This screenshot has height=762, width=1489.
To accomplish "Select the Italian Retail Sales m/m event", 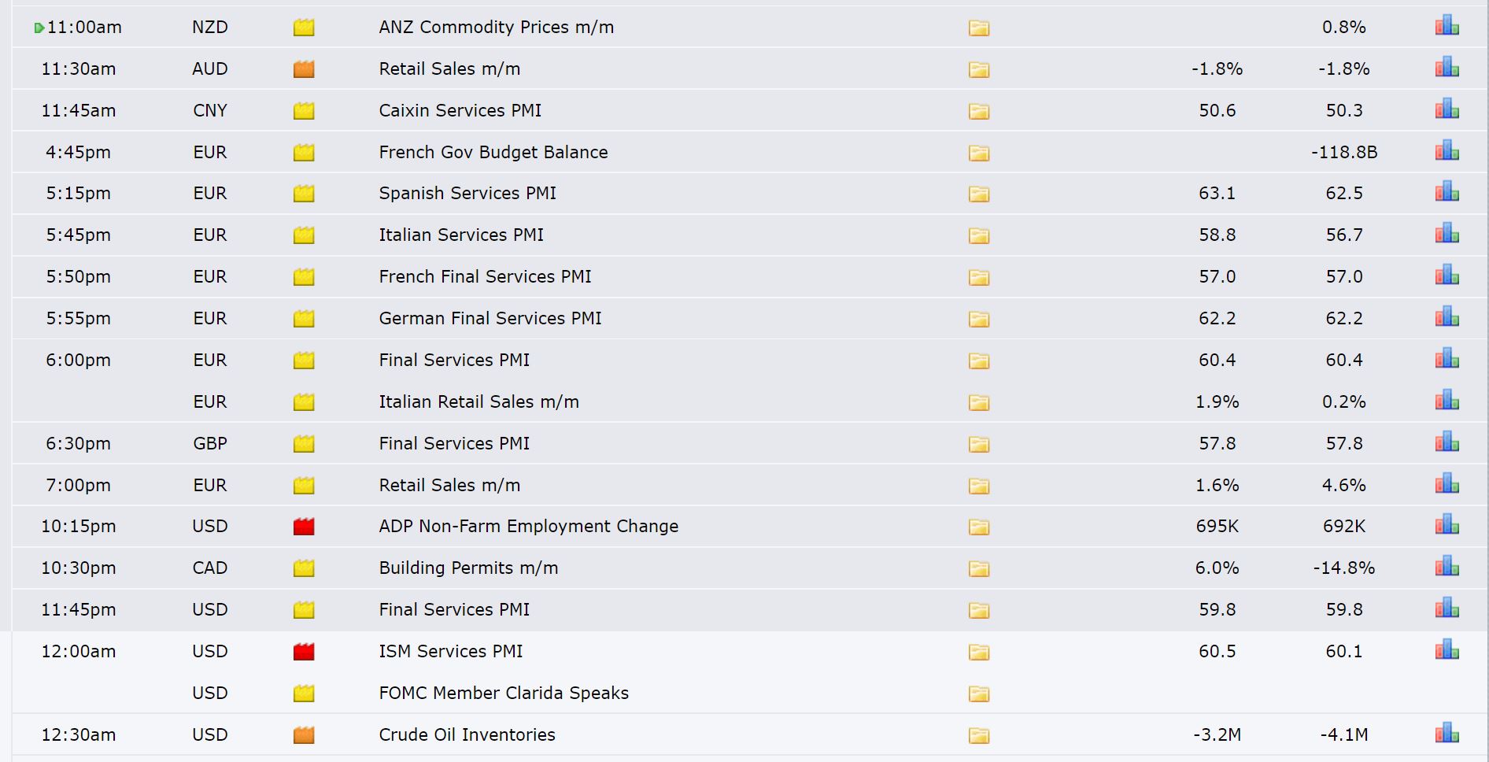I will [x=478, y=401].
